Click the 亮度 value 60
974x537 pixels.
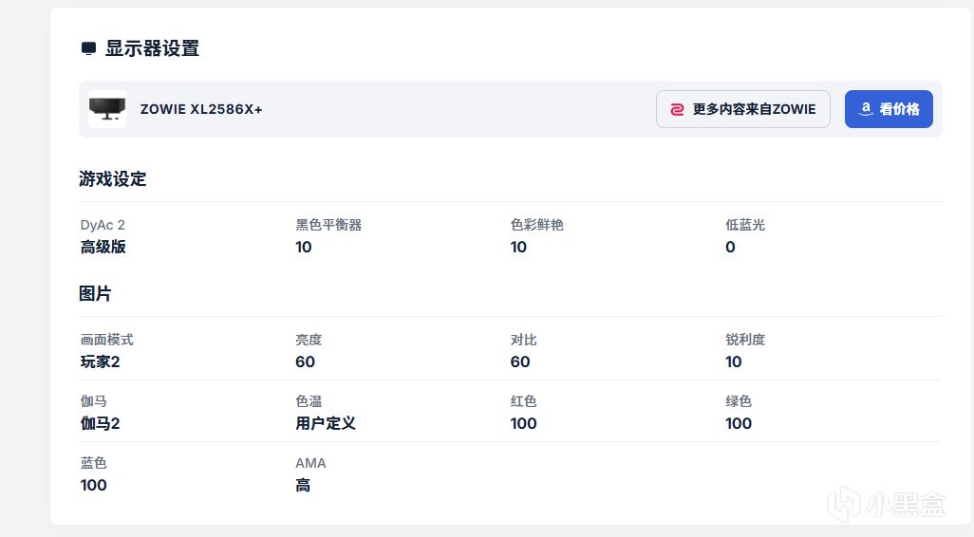click(x=305, y=361)
